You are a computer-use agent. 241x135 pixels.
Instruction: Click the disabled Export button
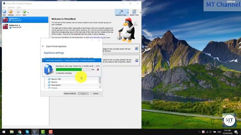coord(83,93)
